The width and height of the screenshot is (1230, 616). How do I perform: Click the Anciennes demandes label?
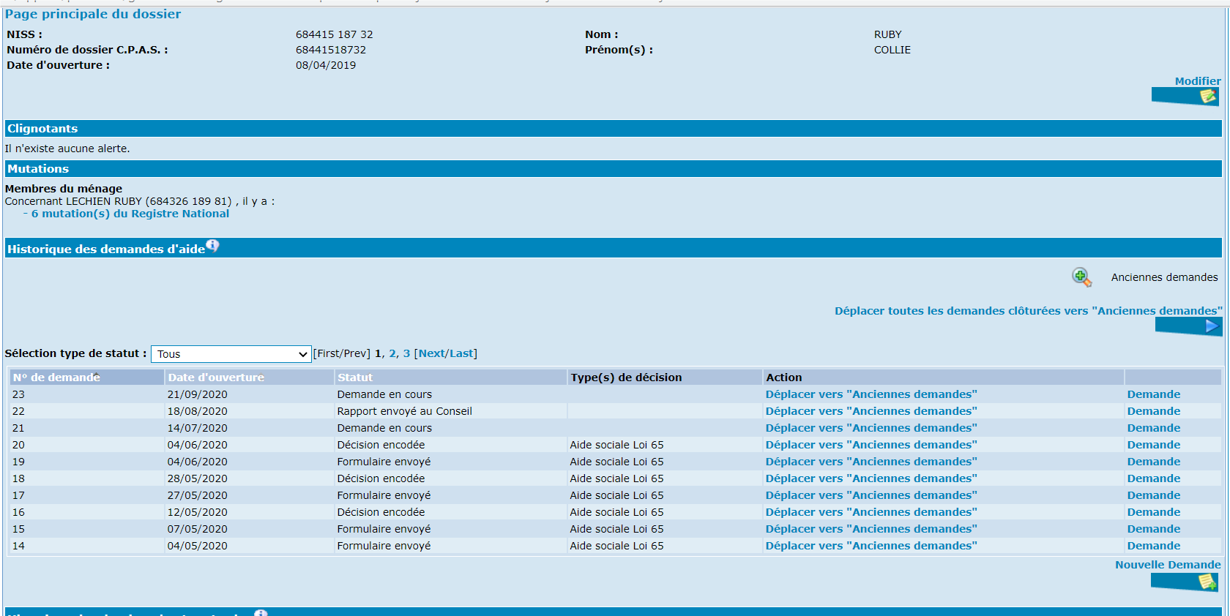coord(1164,277)
